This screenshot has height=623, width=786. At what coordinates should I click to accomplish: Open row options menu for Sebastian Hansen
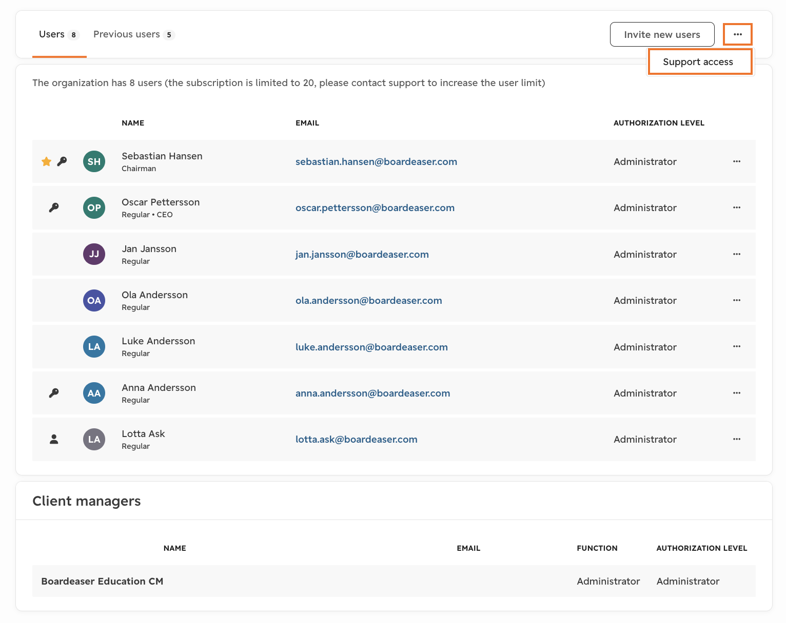737,161
